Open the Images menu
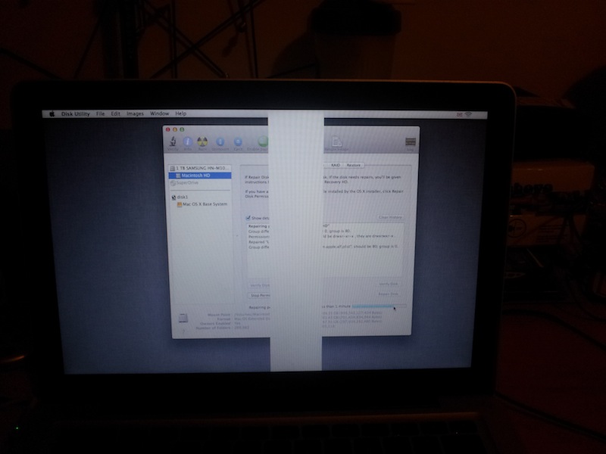The height and width of the screenshot is (454, 606). click(x=136, y=114)
